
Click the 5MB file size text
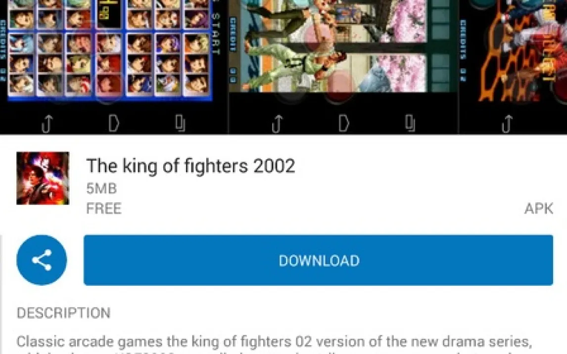tap(101, 188)
